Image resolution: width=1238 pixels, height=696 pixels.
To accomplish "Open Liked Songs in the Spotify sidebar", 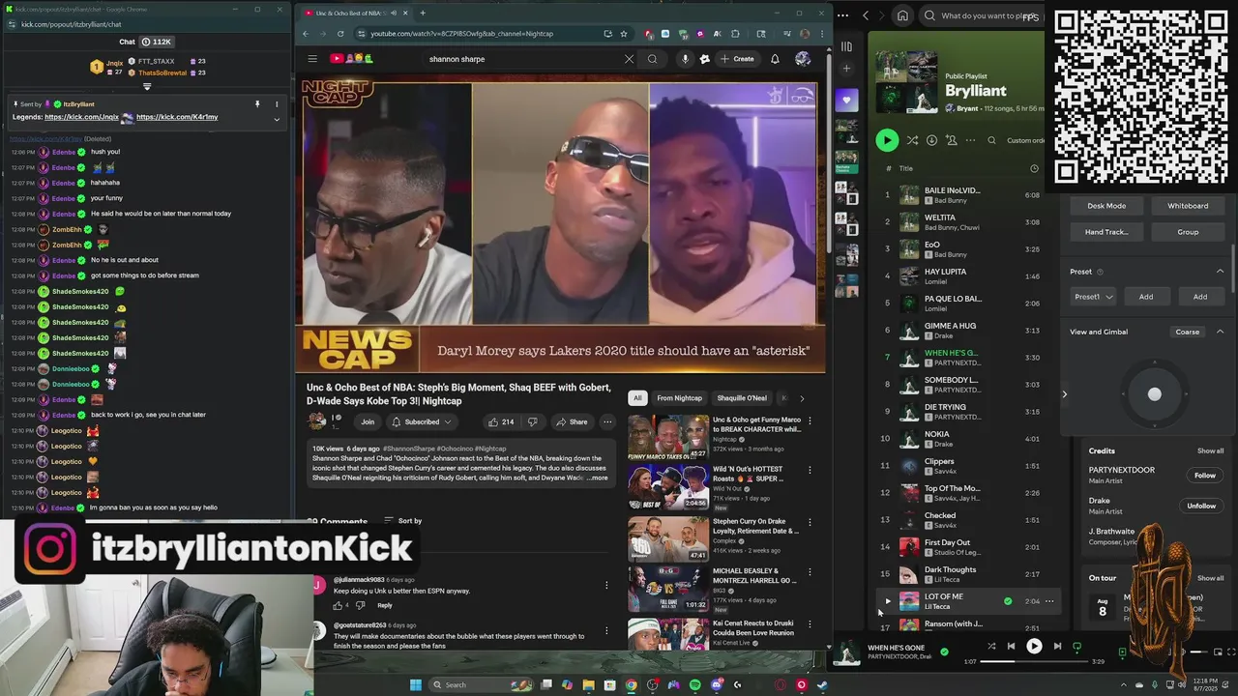I will click(x=846, y=100).
